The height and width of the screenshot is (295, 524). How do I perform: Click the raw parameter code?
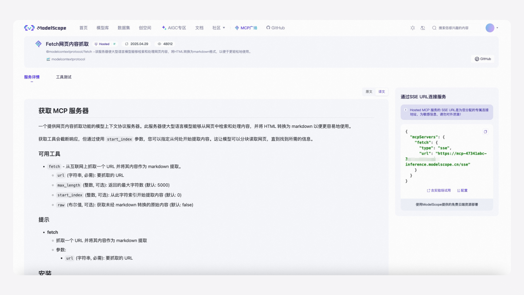tap(61, 205)
